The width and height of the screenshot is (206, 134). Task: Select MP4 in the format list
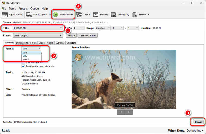[x=31, y=53]
